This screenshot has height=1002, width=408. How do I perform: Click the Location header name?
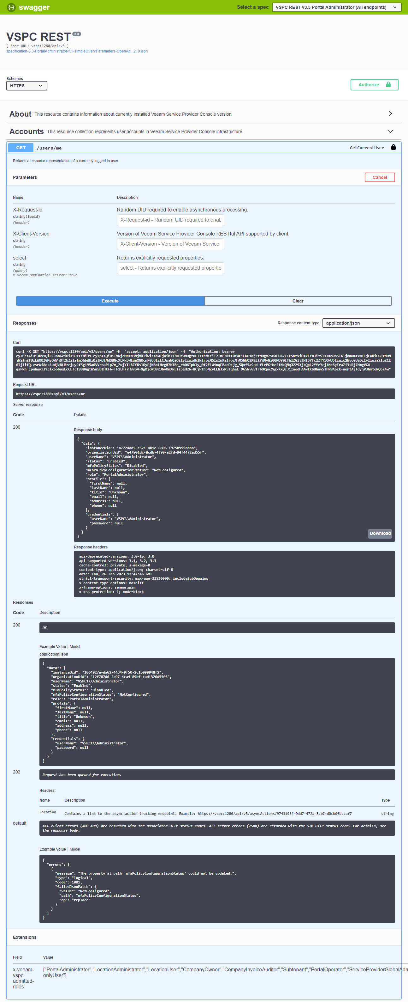[48, 812]
